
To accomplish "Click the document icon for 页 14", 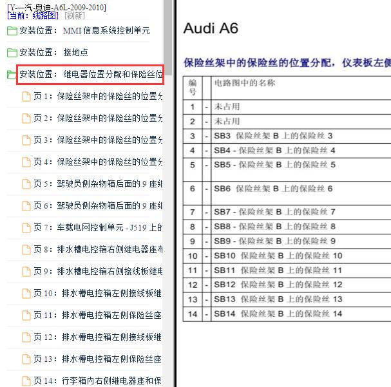I will 26,381.
